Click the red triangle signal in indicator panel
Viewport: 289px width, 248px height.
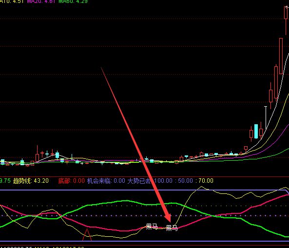pos(87,235)
